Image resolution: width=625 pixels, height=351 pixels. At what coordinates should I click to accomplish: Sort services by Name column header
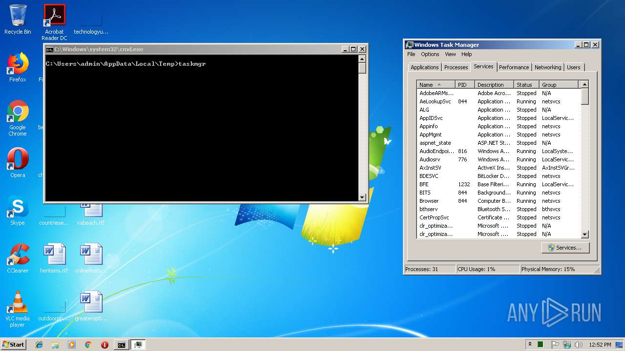436,84
